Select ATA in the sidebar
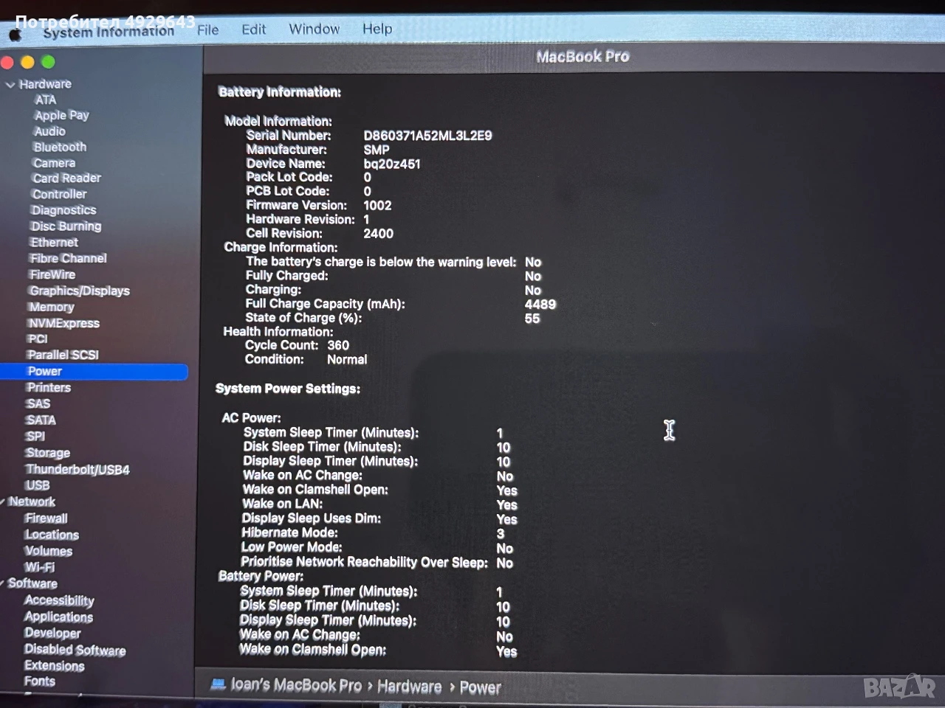The image size is (945, 708). 45,100
